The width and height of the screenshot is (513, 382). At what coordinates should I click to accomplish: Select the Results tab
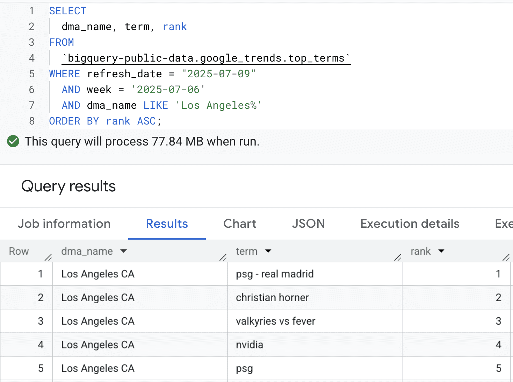click(167, 224)
